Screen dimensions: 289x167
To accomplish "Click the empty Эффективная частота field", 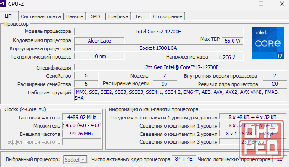I will 82,142.
